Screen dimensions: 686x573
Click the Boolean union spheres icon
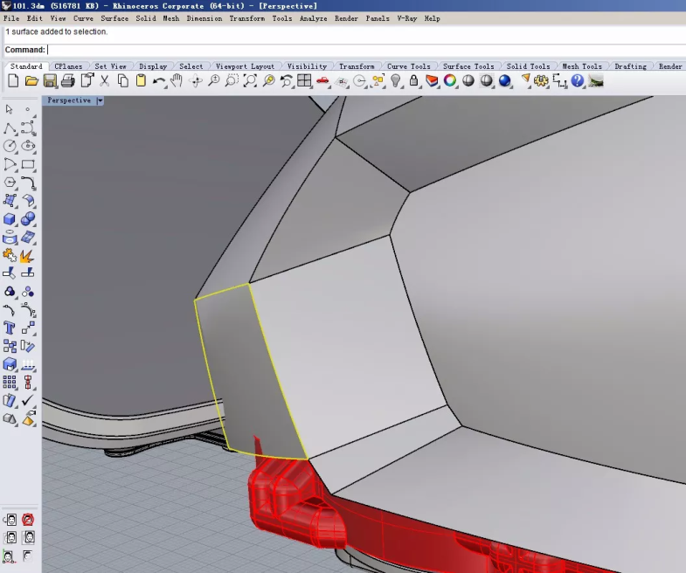(28, 219)
